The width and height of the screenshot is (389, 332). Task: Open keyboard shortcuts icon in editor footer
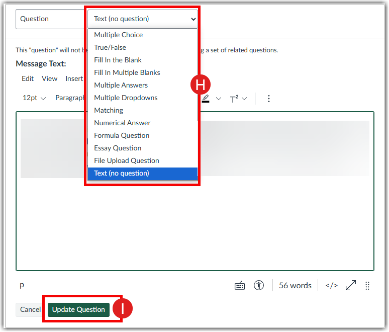coord(240,286)
